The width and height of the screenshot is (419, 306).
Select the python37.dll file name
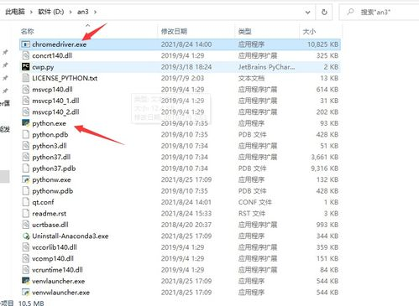click(x=51, y=157)
